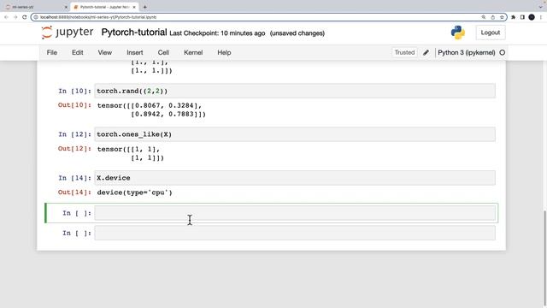Open a new browser tab with the plus icon
547x308 pixels.
pyautogui.click(x=144, y=7)
